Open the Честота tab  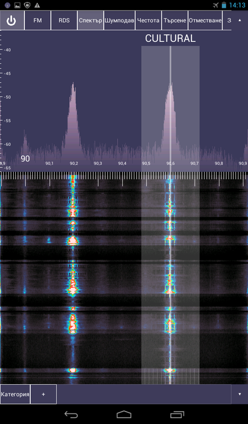[148, 20]
